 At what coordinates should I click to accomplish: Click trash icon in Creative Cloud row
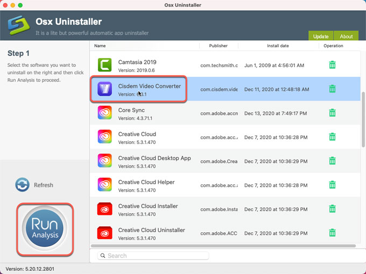[332, 137]
